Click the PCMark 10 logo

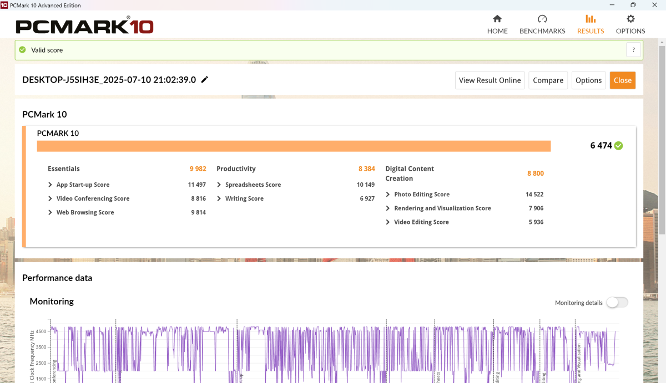pos(84,25)
